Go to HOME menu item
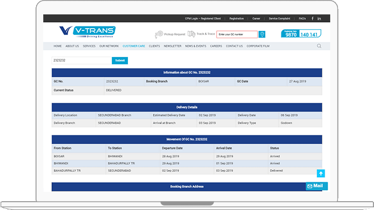The height and width of the screenshot is (210, 374). (58, 46)
